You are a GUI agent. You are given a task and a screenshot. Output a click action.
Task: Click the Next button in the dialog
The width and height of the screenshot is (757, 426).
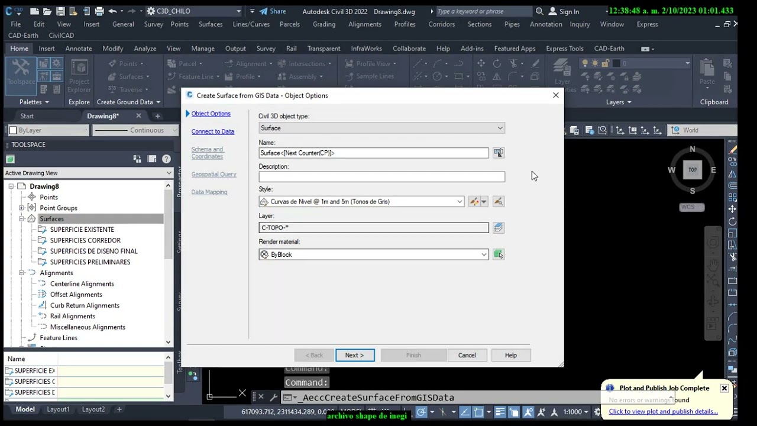(355, 355)
